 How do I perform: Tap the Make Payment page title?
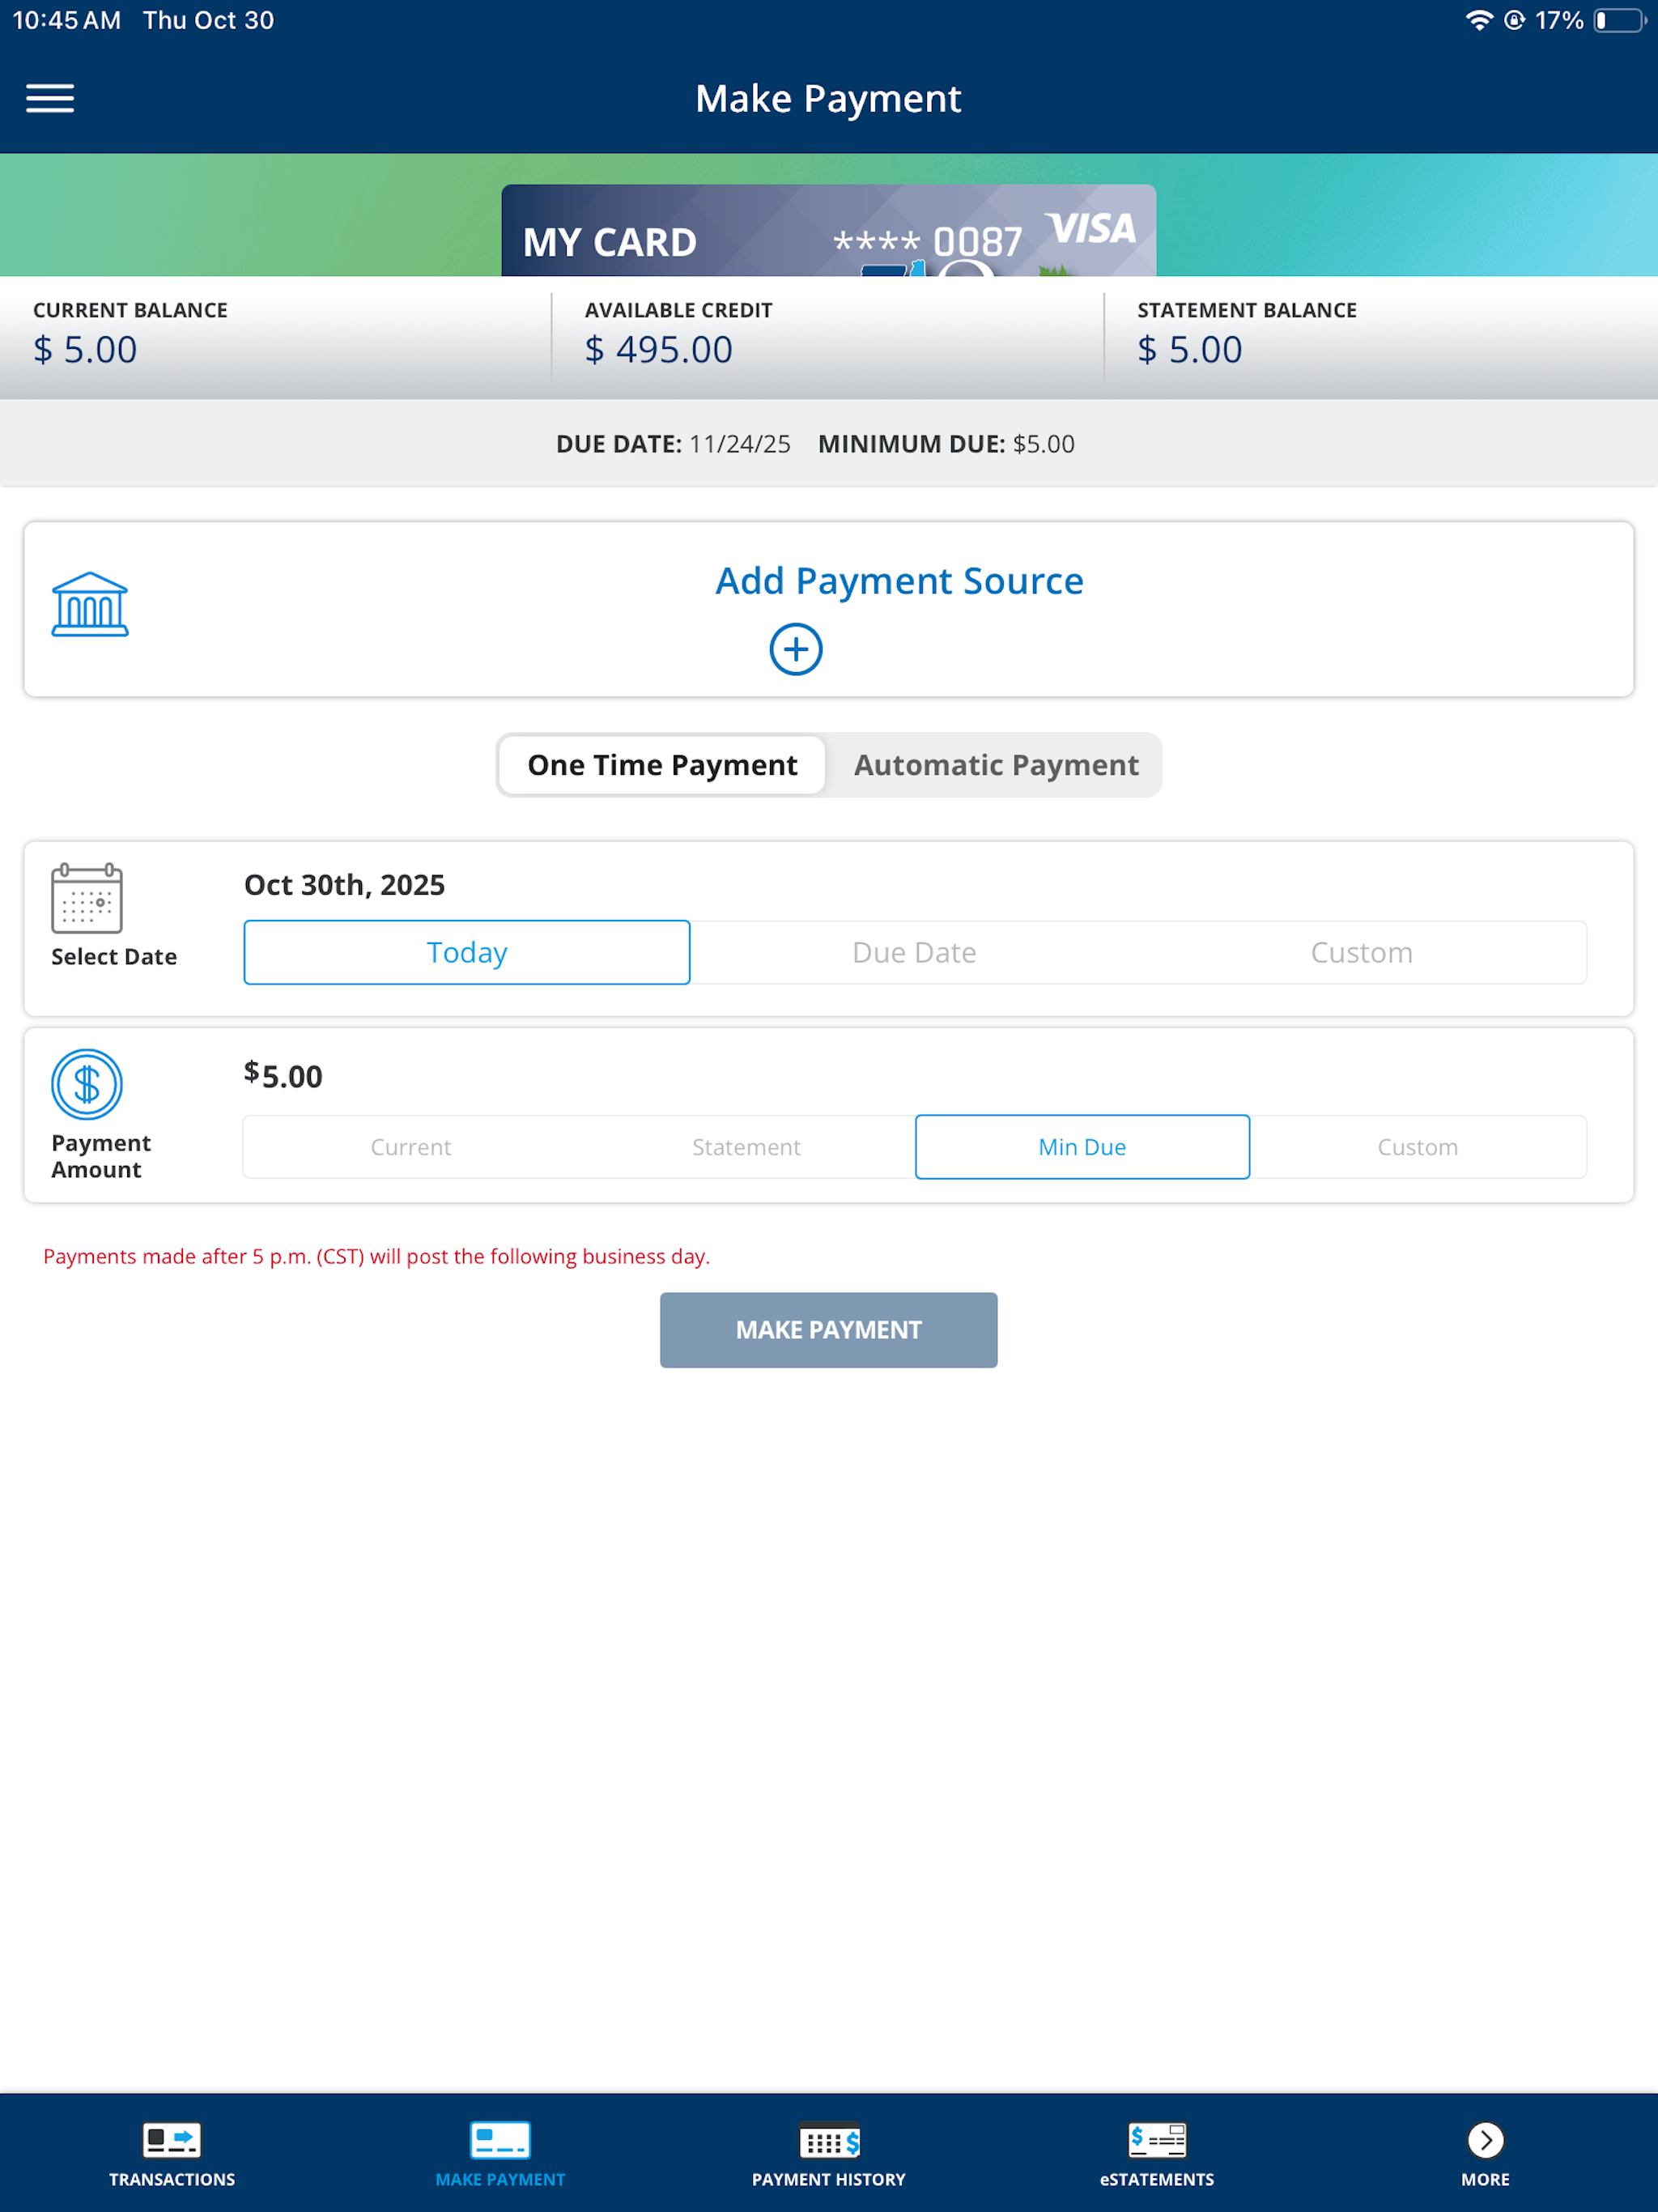pyautogui.click(x=828, y=98)
